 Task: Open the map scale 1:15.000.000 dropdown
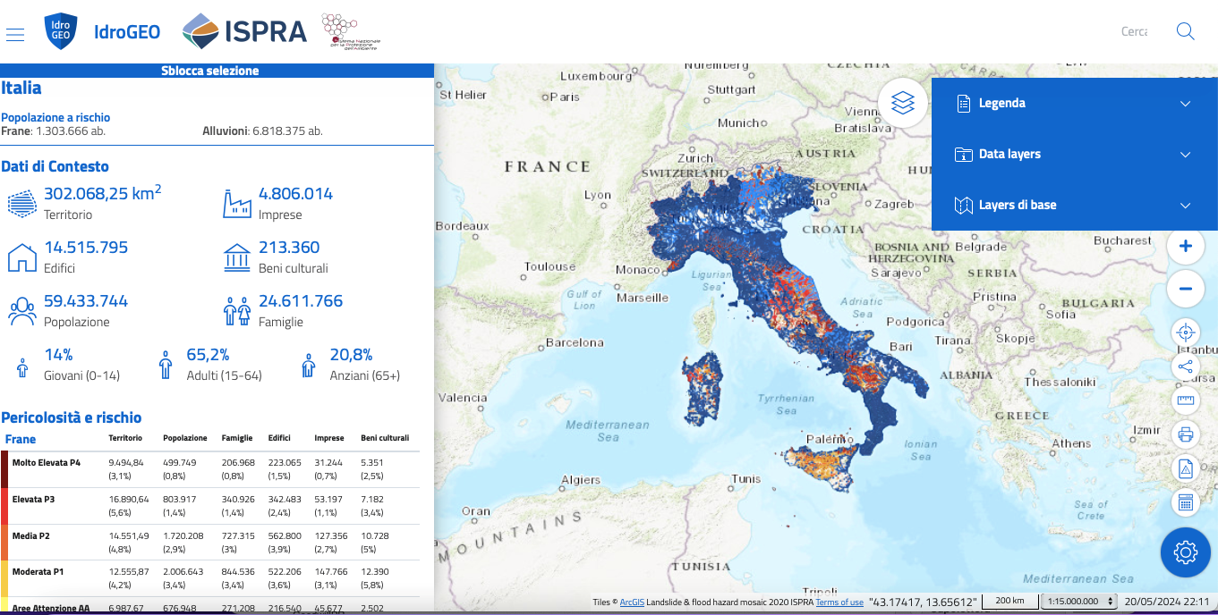point(1080,602)
